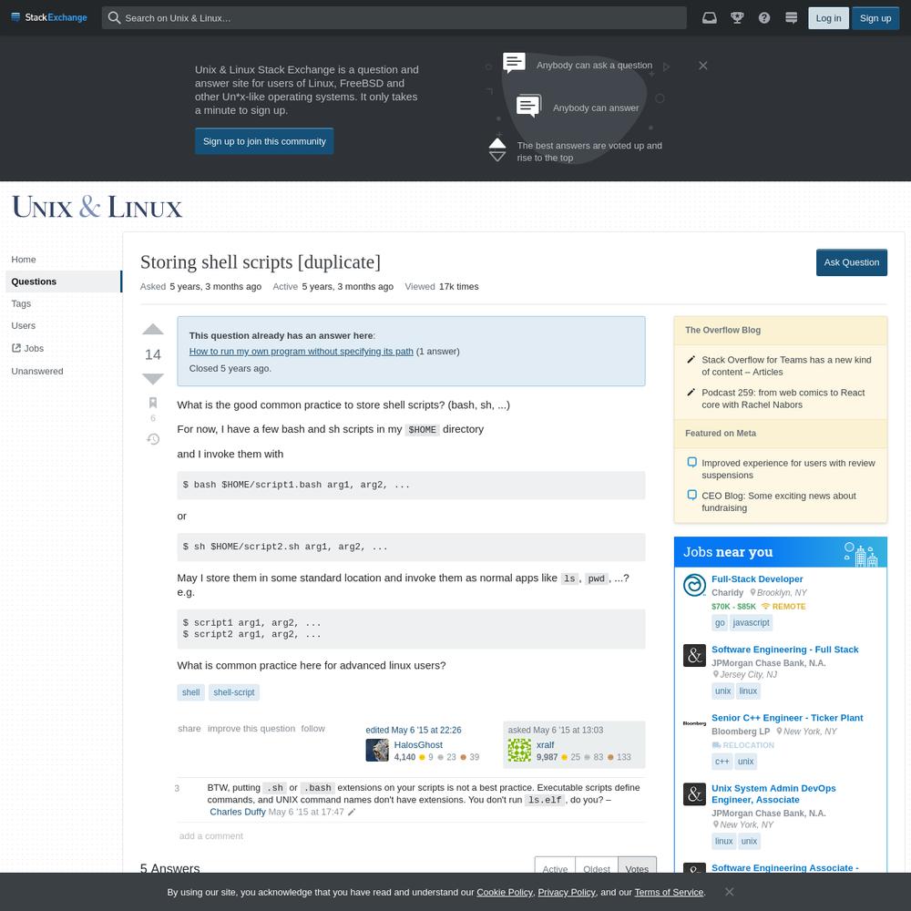Click the Ask Question button
The width and height of the screenshot is (911, 911).
852,262
